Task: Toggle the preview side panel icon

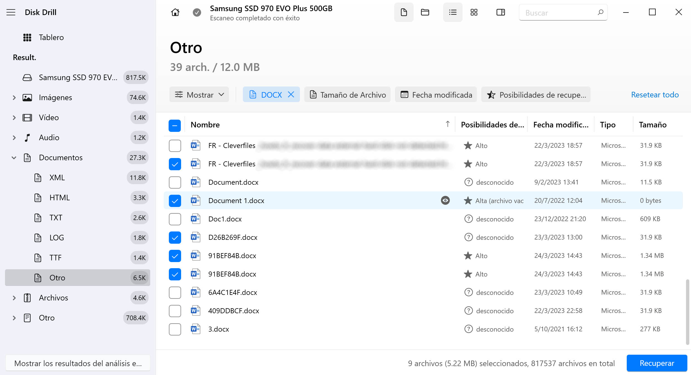Action: (500, 12)
